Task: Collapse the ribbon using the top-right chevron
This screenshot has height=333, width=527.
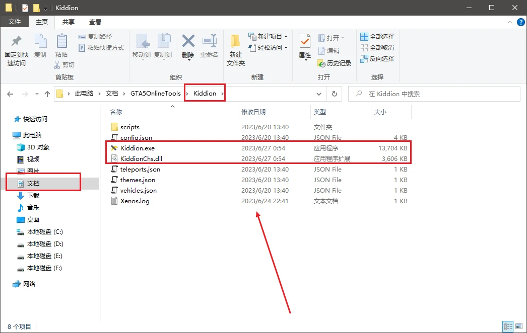Action: coord(509,22)
